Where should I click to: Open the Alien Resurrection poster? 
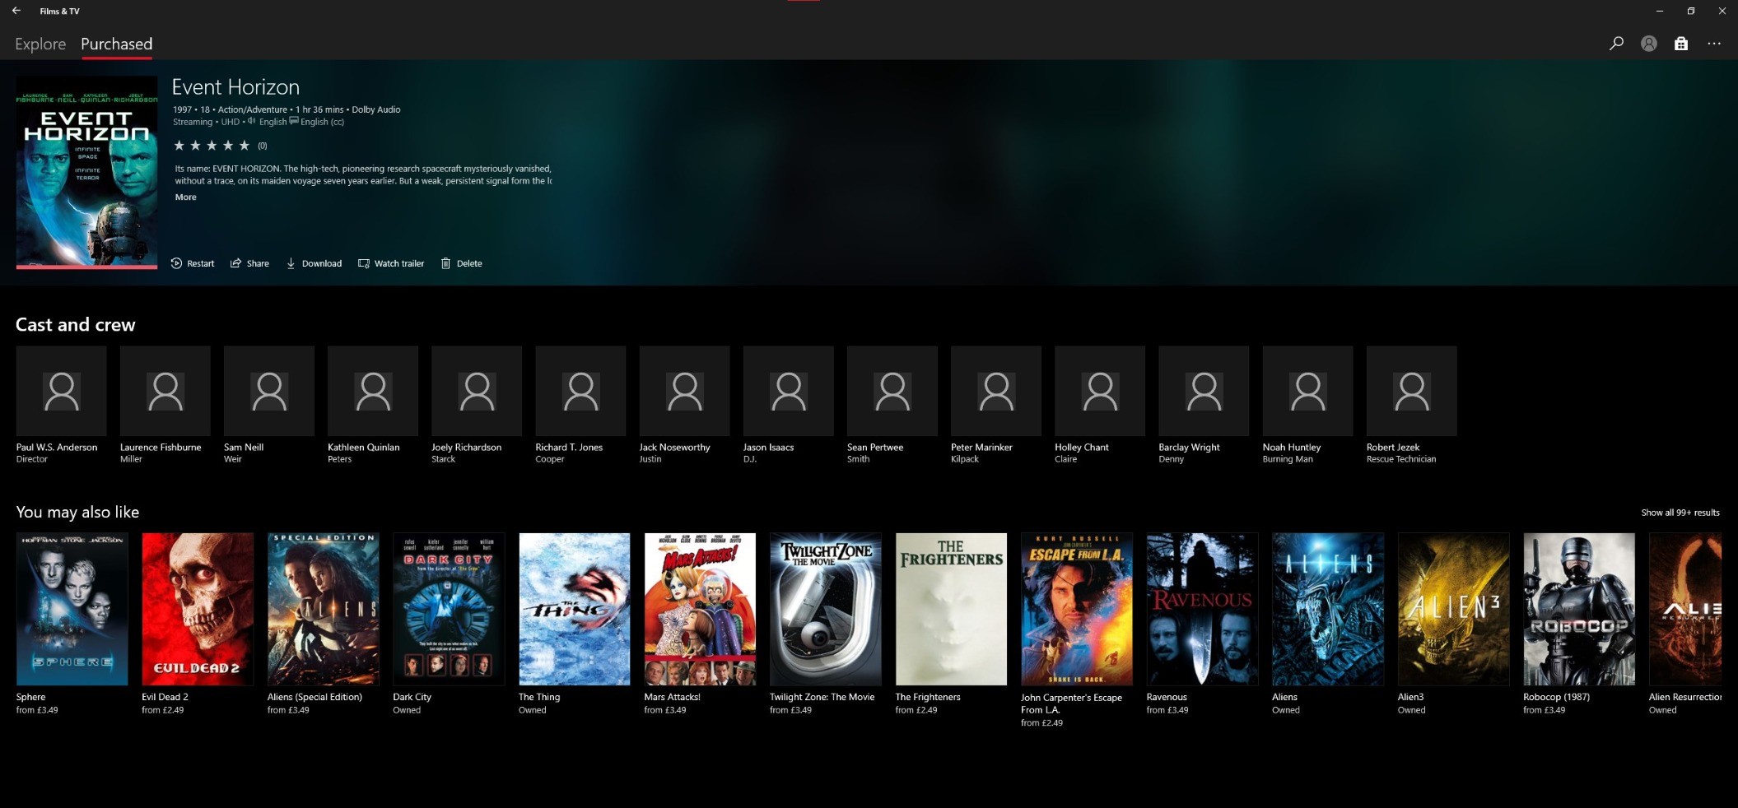pyautogui.click(x=1685, y=609)
